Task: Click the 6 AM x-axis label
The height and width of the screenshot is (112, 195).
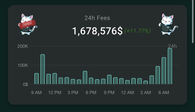Action: [164, 93]
